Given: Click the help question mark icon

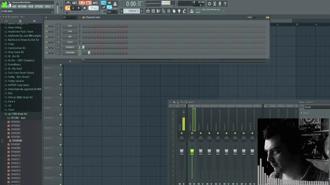Looking at the screenshot, I should tap(225, 4).
